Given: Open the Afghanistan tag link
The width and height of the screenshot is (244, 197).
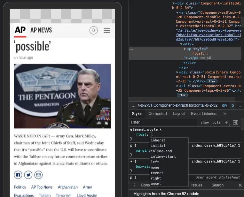Looking at the screenshot, I should [68, 187].
